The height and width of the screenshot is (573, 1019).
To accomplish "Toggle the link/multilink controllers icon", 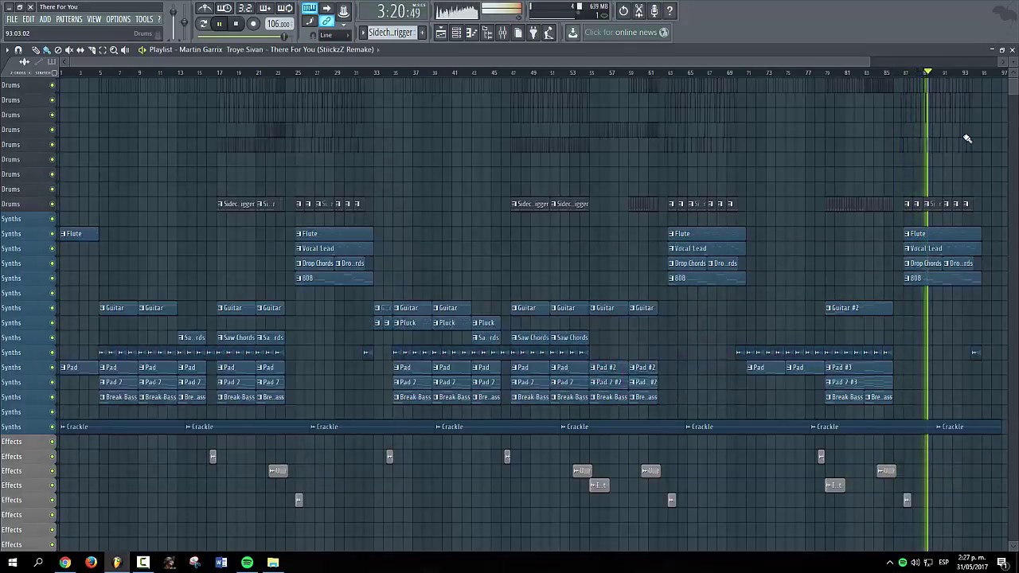I will [327, 21].
